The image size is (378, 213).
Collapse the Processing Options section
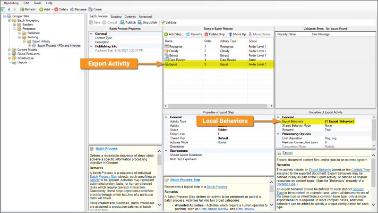tap(278, 134)
